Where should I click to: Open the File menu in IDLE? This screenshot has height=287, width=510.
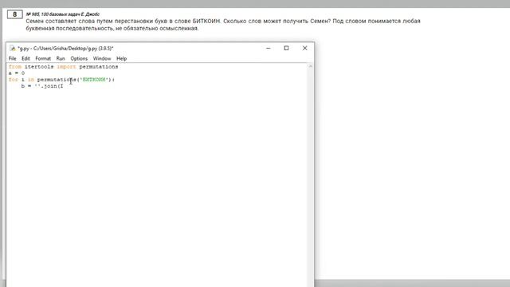pos(13,58)
